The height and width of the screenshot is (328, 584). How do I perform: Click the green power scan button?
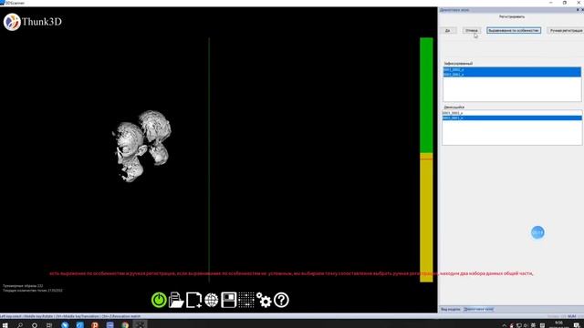tap(159, 300)
